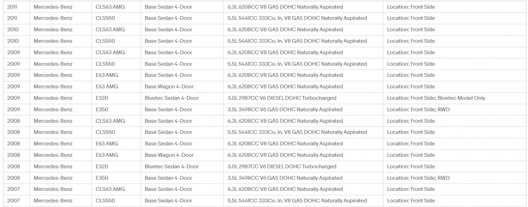The image size is (528, 207).
Task: Click 'Base Sedan 4-Door' in 2007 CLS63 AMG row
Action: [168, 189]
